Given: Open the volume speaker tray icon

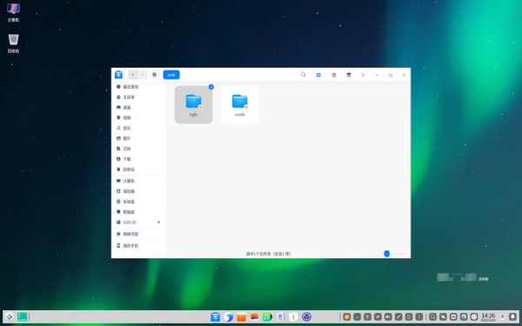Looking at the screenshot, I should point(388,316).
